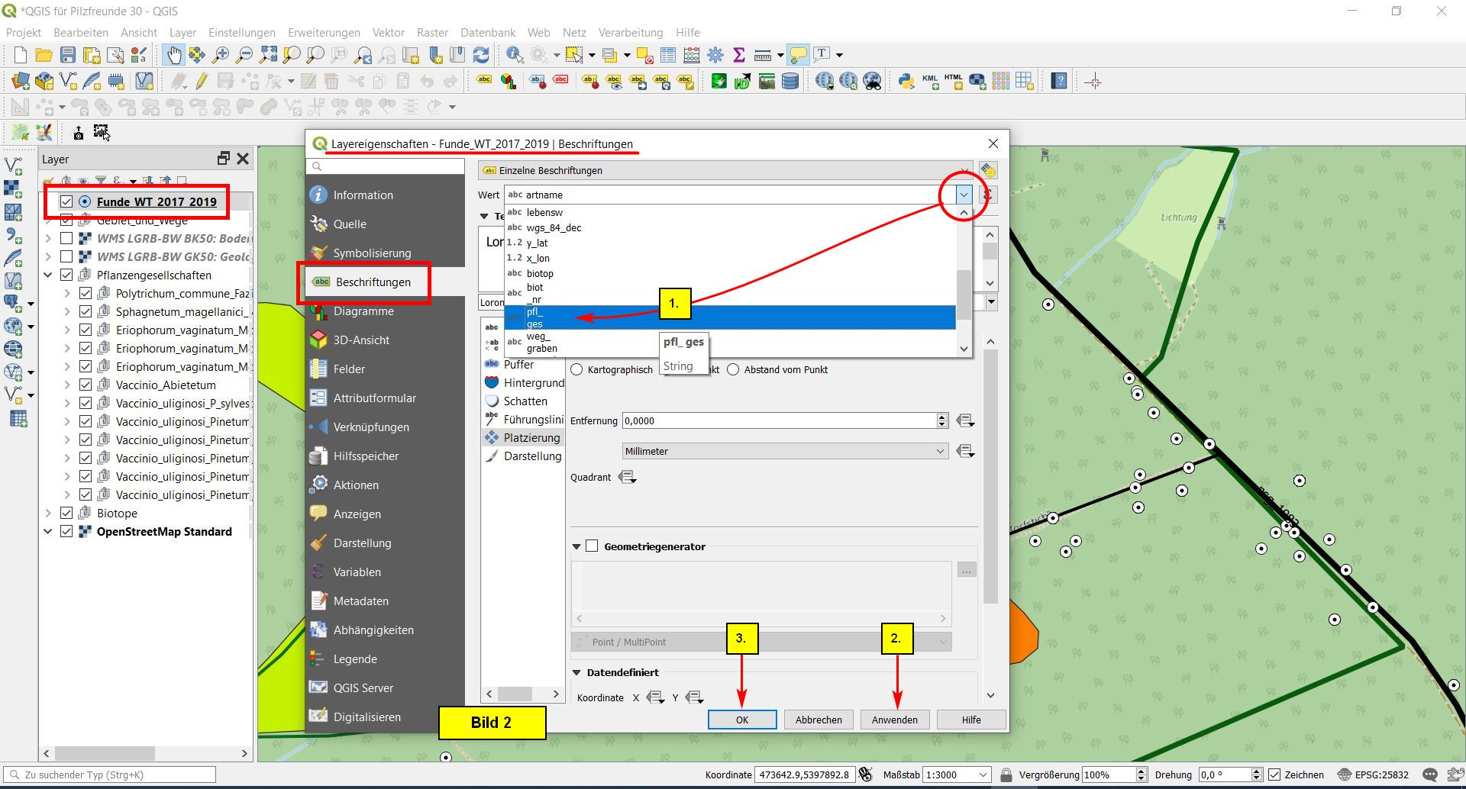Collapse the Pflanzengesellschaften layer group
This screenshot has height=789, width=1466.
click(48, 275)
